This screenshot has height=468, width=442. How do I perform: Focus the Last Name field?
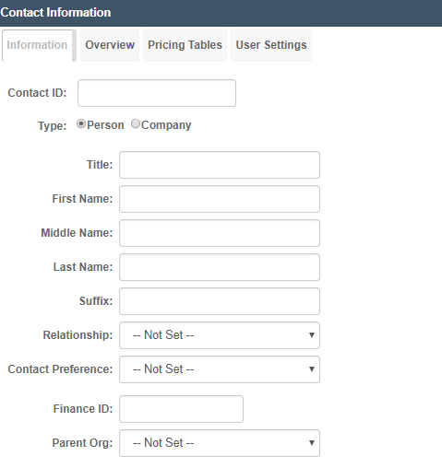point(220,267)
